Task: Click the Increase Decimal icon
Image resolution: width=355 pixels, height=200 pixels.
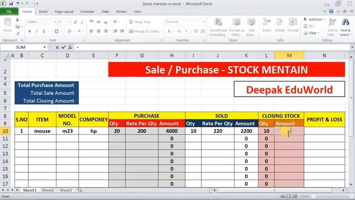Action: 196,31
